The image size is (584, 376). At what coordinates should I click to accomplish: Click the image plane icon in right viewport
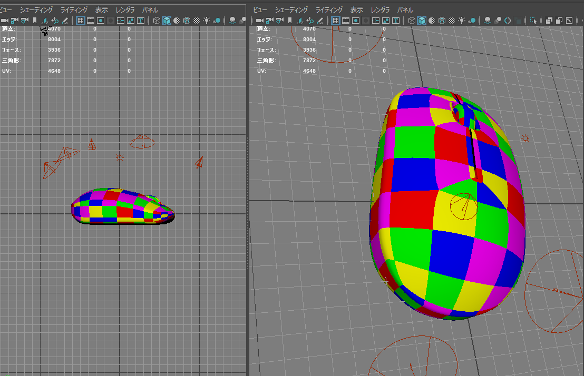coord(299,21)
